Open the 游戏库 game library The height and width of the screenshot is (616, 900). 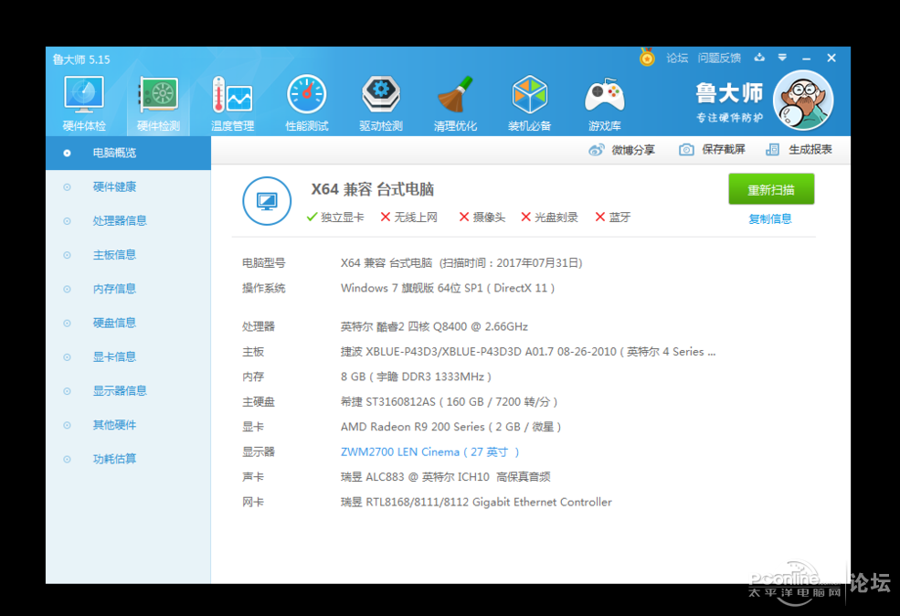pyautogui.click(x=604, y=103)
